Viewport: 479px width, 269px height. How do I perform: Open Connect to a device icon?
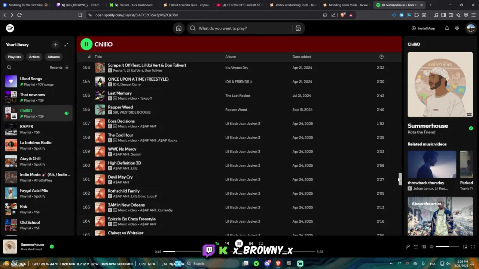[424, 247]
